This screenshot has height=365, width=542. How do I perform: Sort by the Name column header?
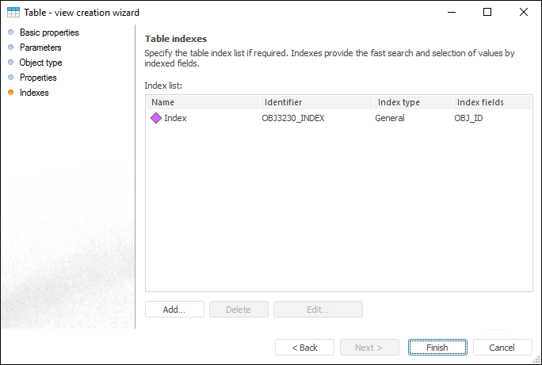tap(203, 102)
